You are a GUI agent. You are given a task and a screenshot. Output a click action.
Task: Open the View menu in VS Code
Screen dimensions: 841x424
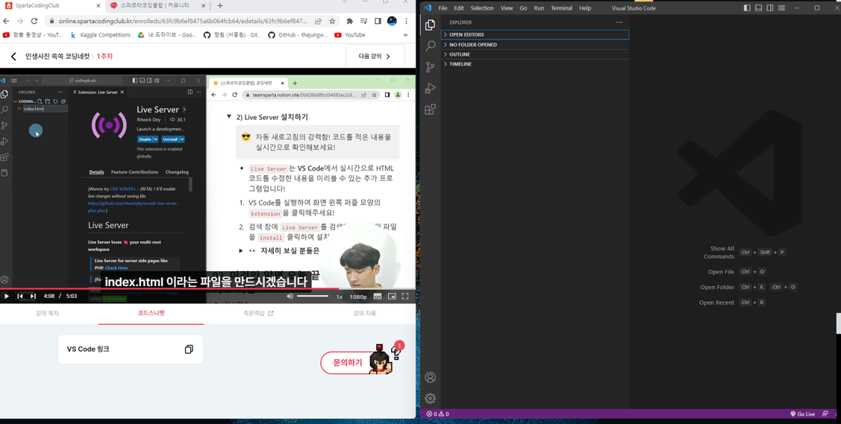tap(506, 8)
